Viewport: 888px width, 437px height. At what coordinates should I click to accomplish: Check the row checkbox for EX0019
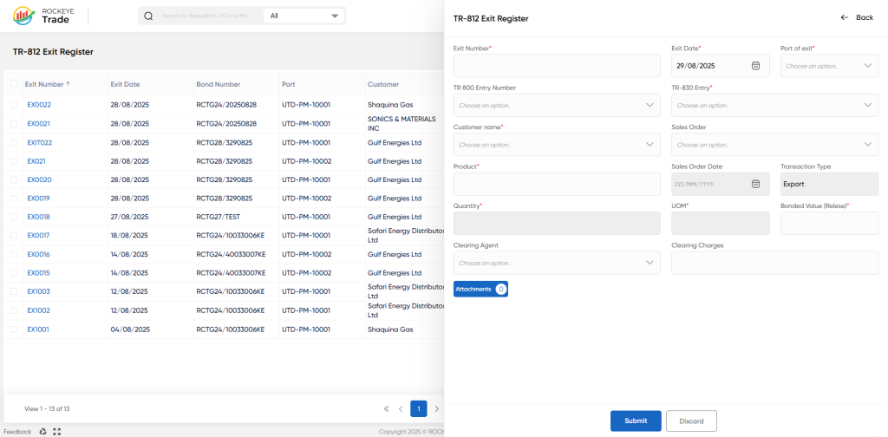click(14, 199)
